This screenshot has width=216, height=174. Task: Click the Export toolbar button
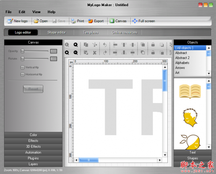pyautogui.click(x=96, y=21)
